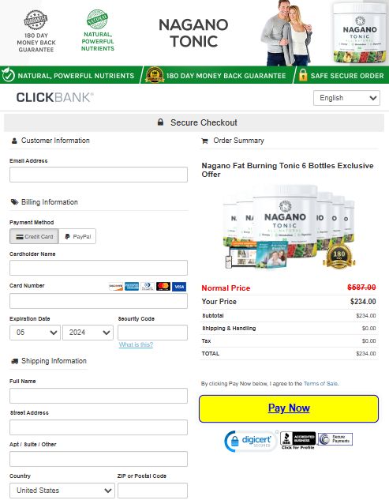Image resolution: width=389 pixels, height=504 pixels.
Task: Select PayPal payment method
Action: (77, 236)
